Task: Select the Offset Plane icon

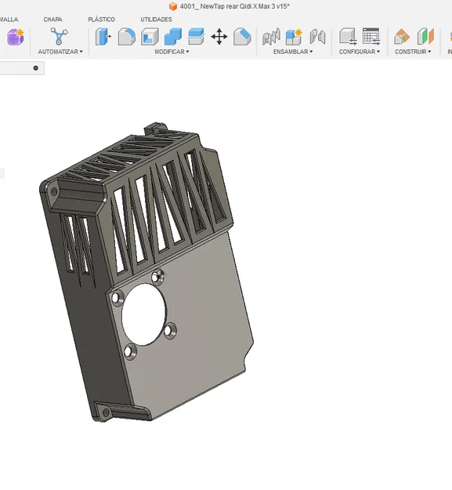Action: pyautogui.click(x=401, y=37)
